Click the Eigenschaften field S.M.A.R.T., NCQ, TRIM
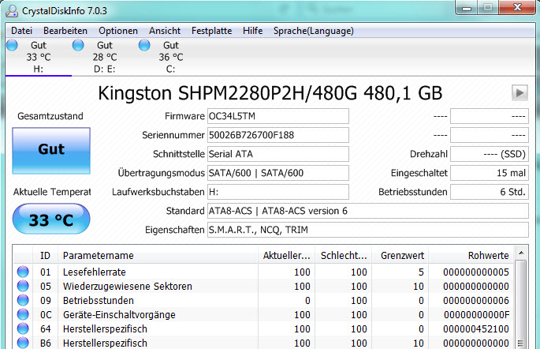The height and width of the screenshot is (349, 540). coord(368,230)
